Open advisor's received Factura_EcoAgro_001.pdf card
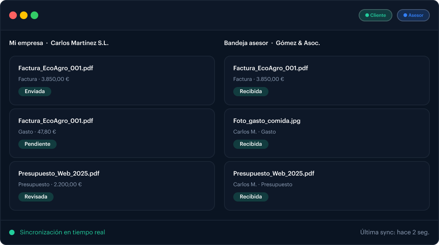 click(x=327, y=81)
